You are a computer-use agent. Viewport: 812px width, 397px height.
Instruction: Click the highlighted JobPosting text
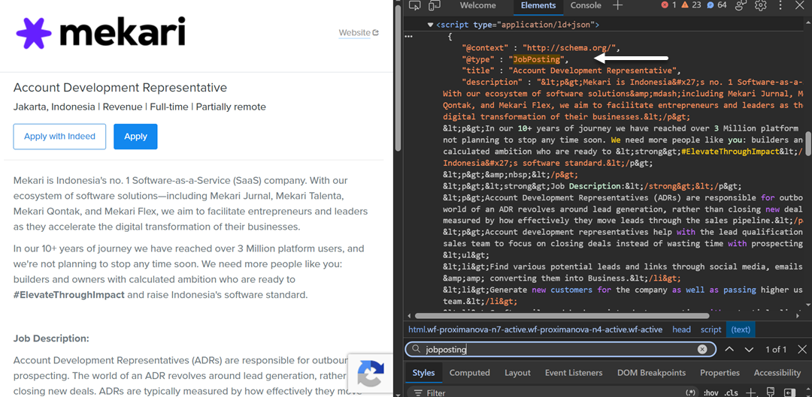click(537, 59)
